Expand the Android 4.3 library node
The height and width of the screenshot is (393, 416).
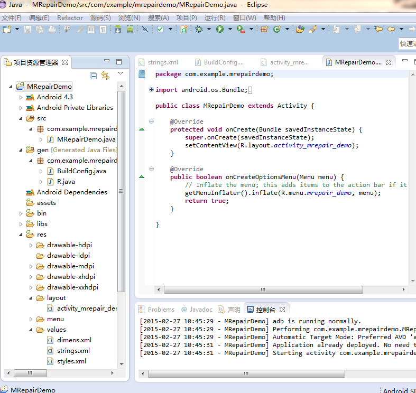click(21, 97)
